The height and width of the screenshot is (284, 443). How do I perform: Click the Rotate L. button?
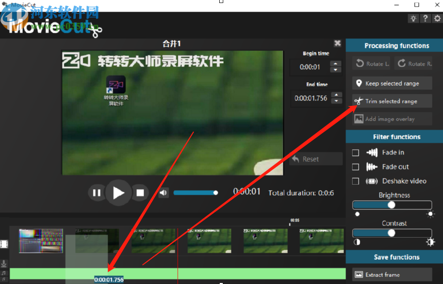coord(371,64)
